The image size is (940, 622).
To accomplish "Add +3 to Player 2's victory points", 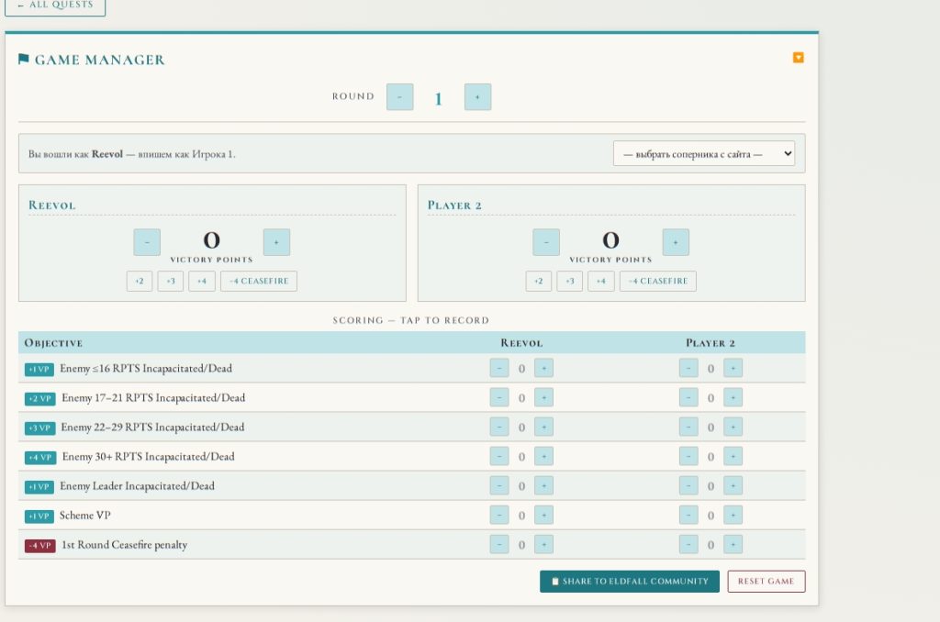I will [x=569, y=281].
